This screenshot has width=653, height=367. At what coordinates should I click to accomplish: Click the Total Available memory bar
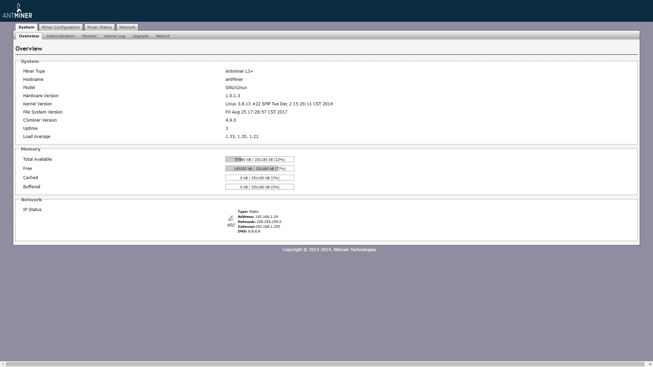click(260, 159)
